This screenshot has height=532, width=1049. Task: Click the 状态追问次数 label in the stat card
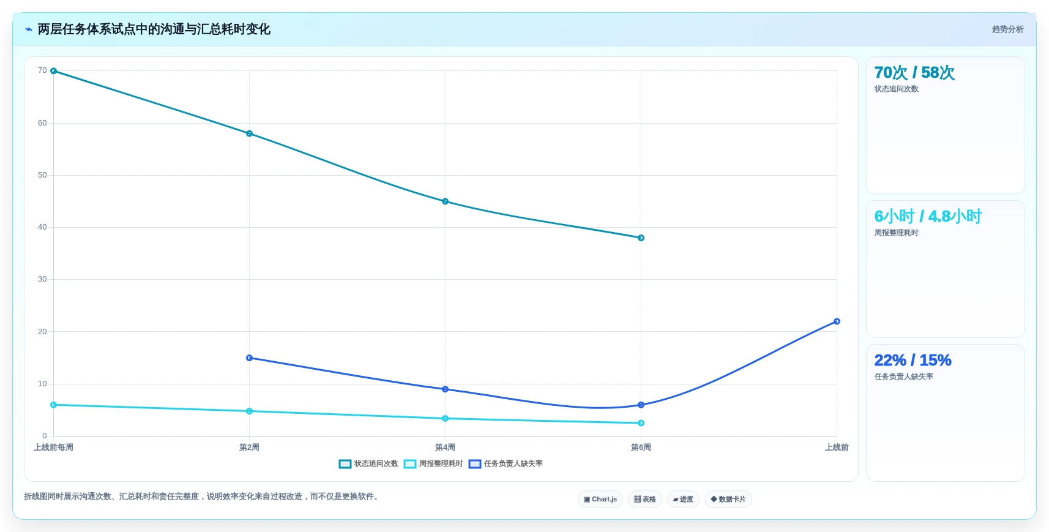pos(896,89)
